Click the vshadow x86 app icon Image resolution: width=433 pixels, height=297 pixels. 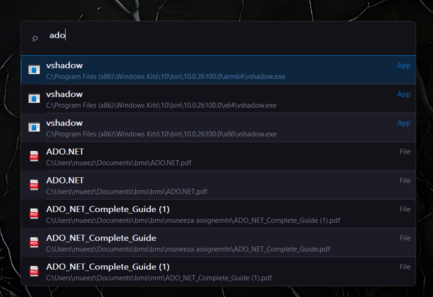coord(34,127)
